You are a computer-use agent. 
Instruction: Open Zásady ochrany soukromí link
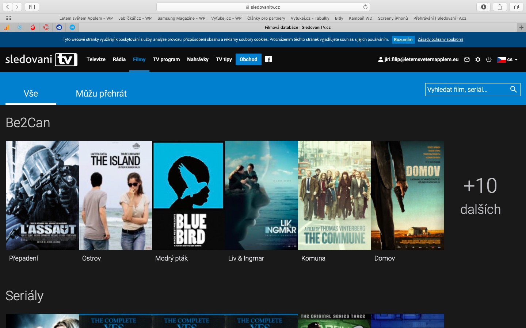(x=441, y=39)
